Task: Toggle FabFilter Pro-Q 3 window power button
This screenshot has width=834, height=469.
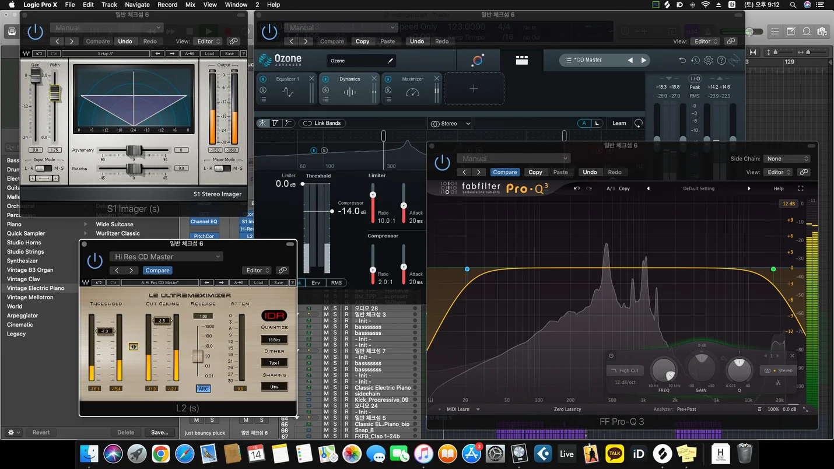Action: [x=443, y=163]
